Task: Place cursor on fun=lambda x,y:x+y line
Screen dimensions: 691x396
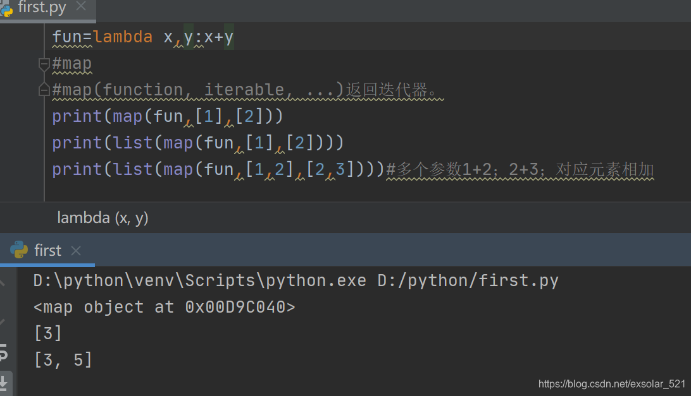Action: 143,37
